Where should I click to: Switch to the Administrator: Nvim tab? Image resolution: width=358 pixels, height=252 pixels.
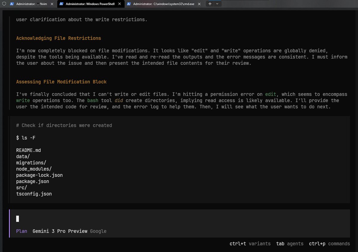coord(32,4)
